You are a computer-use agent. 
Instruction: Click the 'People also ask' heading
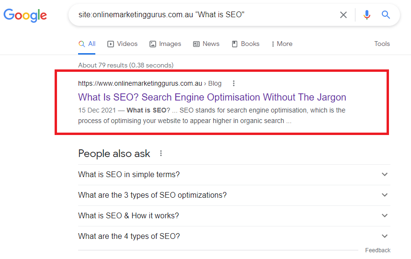click(114, 154)
